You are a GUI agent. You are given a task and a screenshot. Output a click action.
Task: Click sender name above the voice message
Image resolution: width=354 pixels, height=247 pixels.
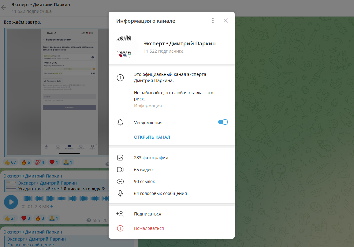(x=33, y=176)
